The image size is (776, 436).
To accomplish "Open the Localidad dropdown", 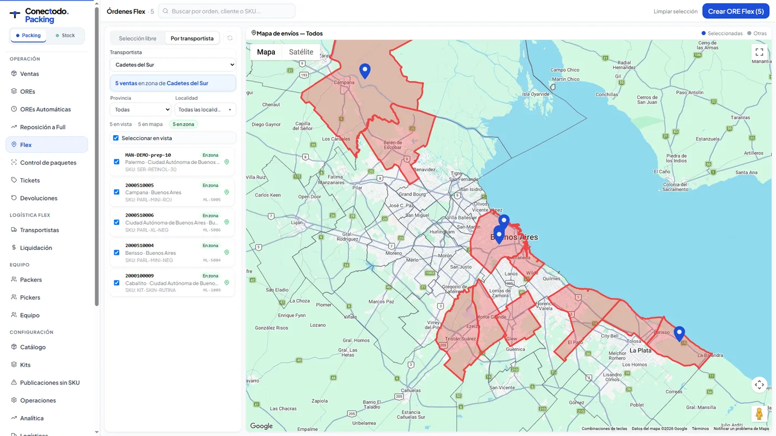I will coord(206,110).
